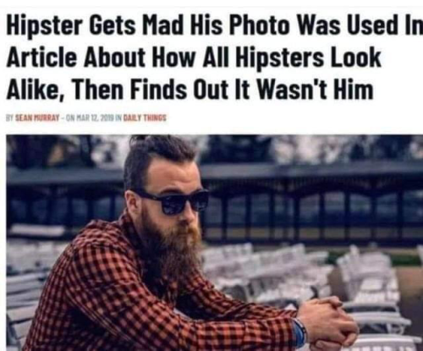The image size is (423, 351).
Task: Open the Daily Things category link
Action: coord(145,118)
